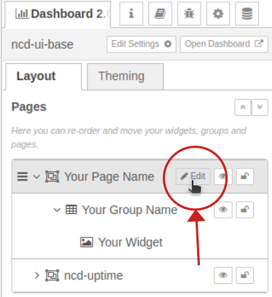Toggle lock on Your Page Name
This screenshot has height=297, width=272.
[245, 176]
